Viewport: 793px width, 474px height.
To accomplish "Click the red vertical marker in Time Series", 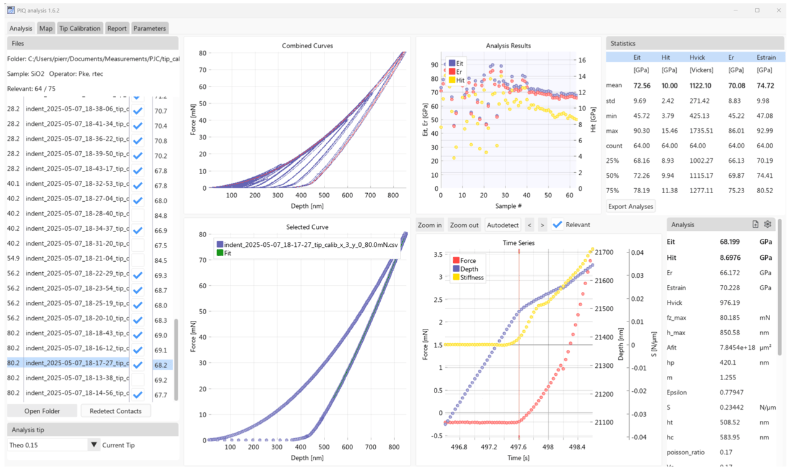I will click(519, 346).
